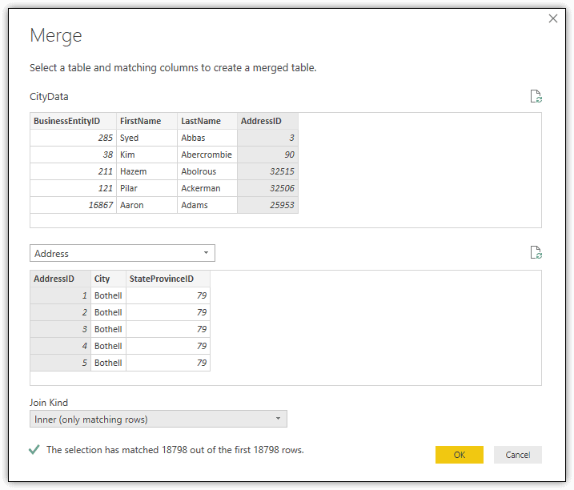Select AddressID column header in CityData
This screenshot has height=490, width=574.
(267, 121)
